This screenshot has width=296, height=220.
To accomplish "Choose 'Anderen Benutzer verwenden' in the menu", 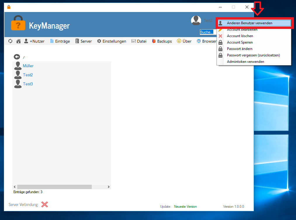I will 254,23.
